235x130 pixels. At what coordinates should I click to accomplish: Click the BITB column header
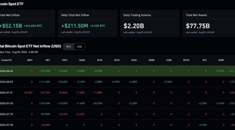click(x=100, y=60)
